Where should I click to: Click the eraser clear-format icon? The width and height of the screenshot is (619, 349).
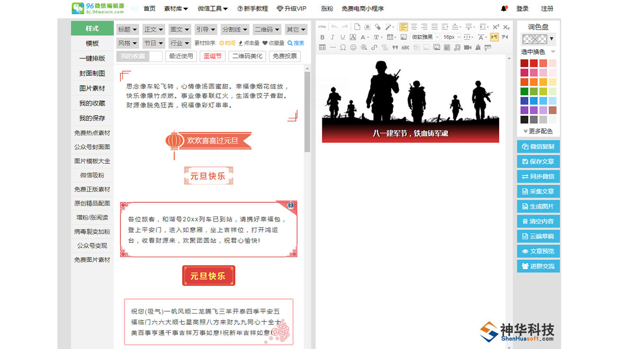[378, 27]
